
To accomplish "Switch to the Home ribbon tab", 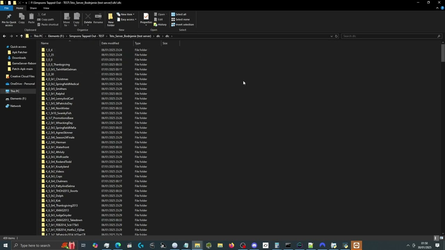I will (19, 8).
